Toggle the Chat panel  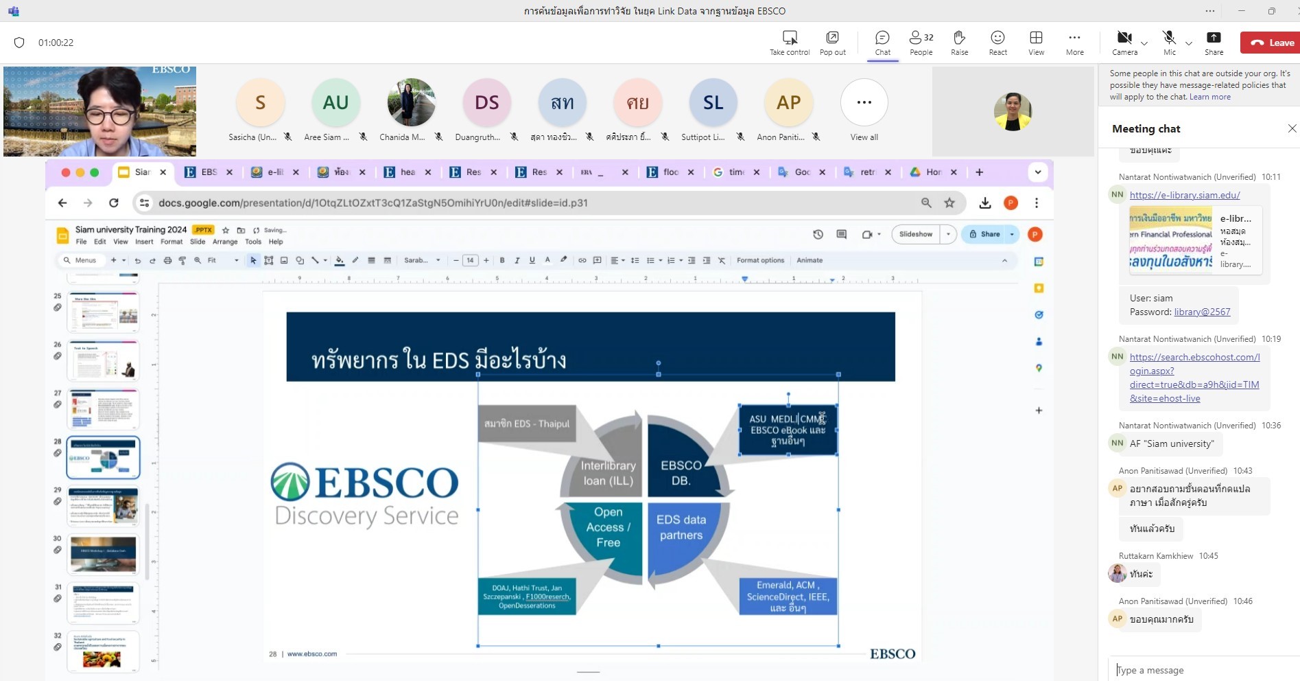point(882,43)
